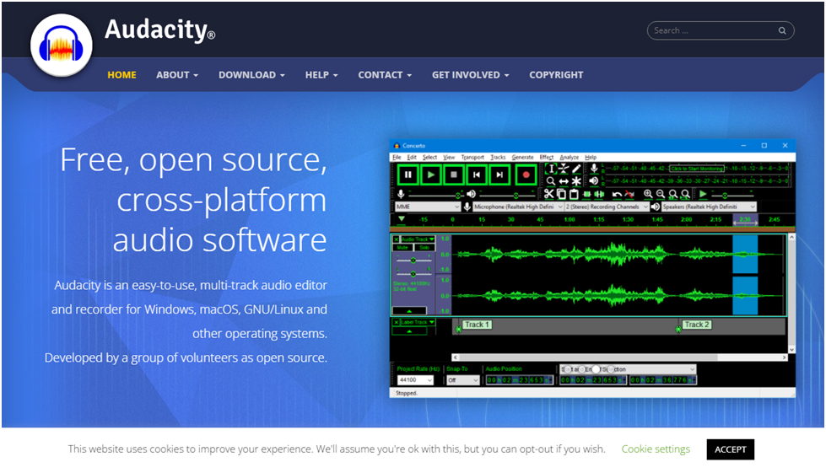Expand the GET INVOLVED website menu
The width and height of the screenshot is (826, 473).
tap(471, 75)
